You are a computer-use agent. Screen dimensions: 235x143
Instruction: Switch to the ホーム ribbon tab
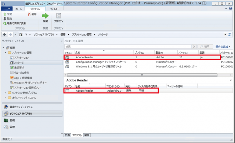(x=19, y=9)
